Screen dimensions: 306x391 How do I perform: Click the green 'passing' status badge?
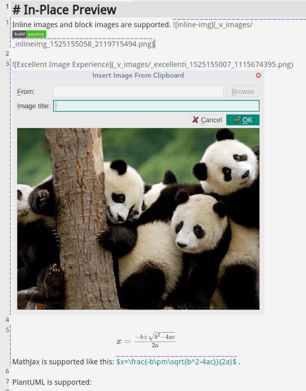(35, 34)
